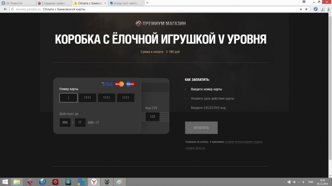Open the downloads arrow in browser toolbar
The height and width of the screenshot is (186, 332).
328,9
